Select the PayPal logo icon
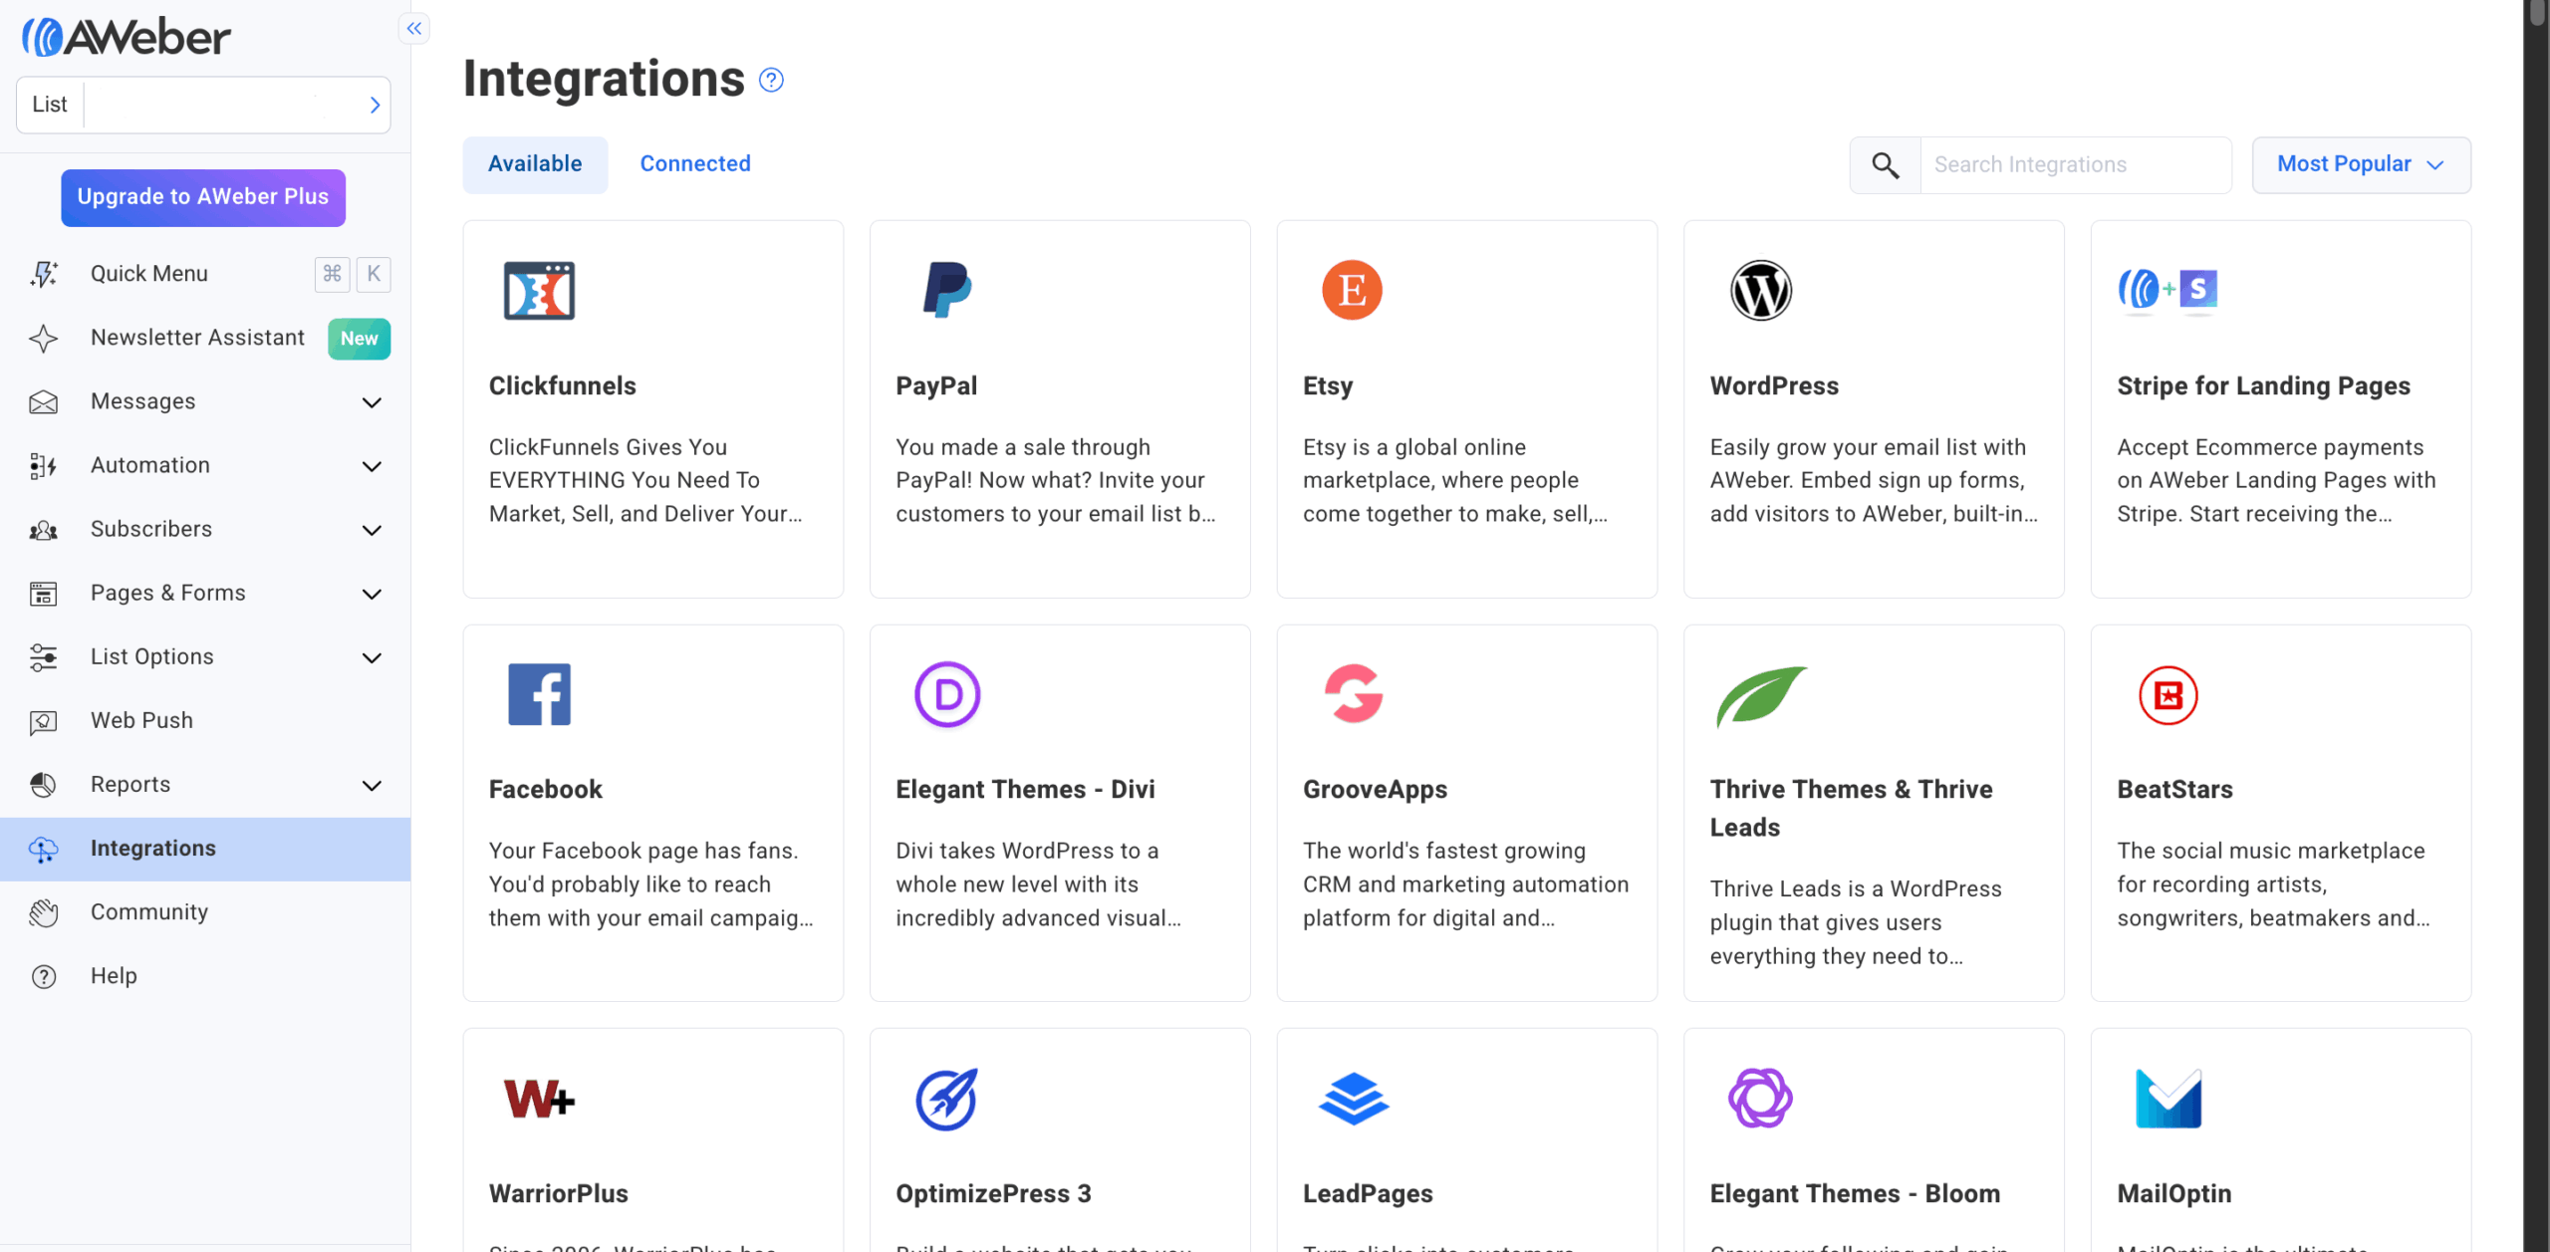 (946, 290)
